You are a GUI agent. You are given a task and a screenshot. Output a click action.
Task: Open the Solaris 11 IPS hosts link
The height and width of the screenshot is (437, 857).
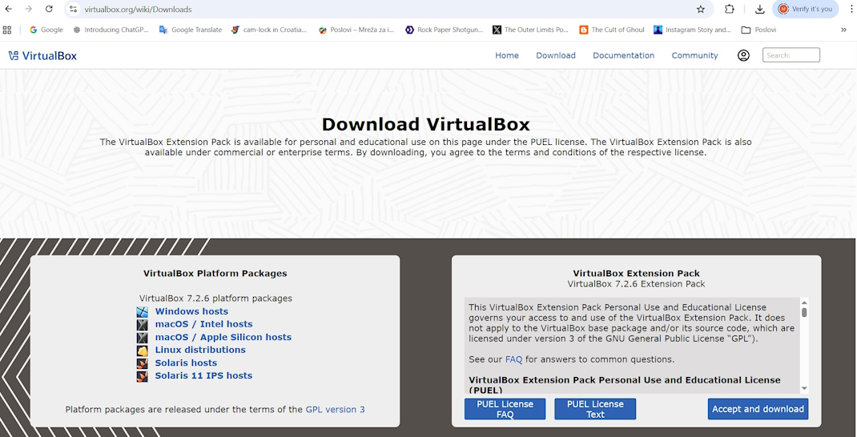point(204,375)
